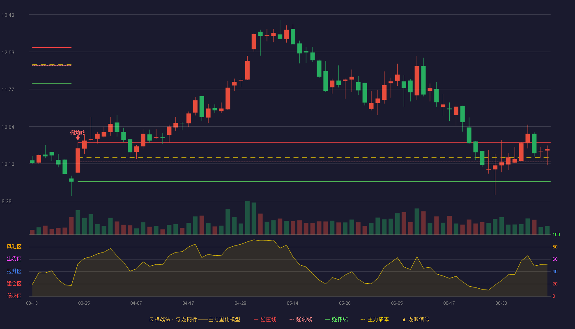The image size is (575, 329).
Task: Click the 12.59 price axis label
Action: (8, 52)
